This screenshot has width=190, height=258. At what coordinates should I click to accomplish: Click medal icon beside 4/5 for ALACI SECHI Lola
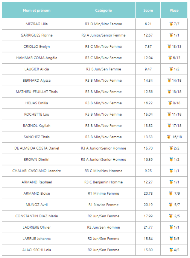(171, 250)
